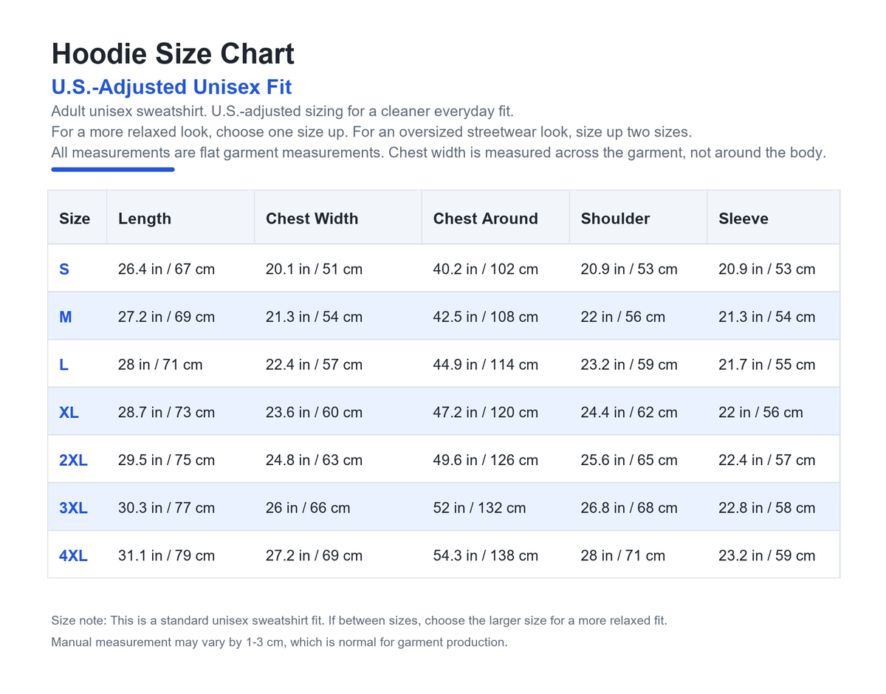Click the blue underline bar below description
Screen dimensions: 886x694
click(113, 169)
